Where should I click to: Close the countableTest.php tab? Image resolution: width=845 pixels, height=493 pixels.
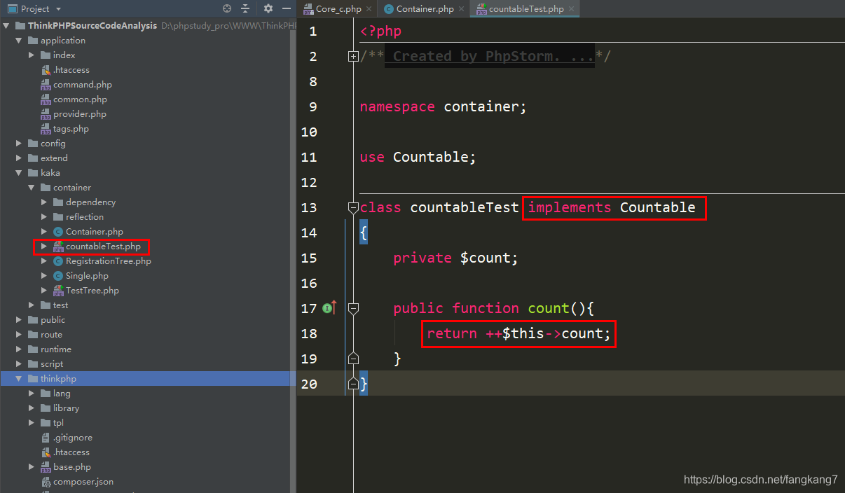(572, 9)
